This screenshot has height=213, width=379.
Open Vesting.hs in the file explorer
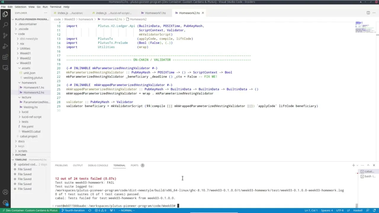pyautogui.click(x=30, y=107)
